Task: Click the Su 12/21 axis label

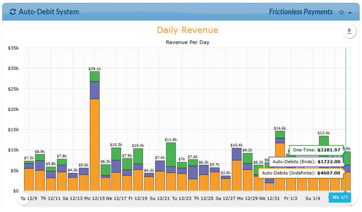Action: pyautogui.click(x=160, y=198)
